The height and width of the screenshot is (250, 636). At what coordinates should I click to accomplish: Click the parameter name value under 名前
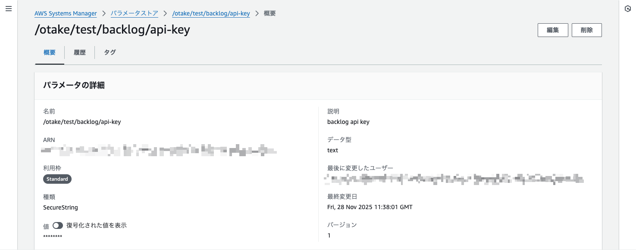click(x=82, y=122)
